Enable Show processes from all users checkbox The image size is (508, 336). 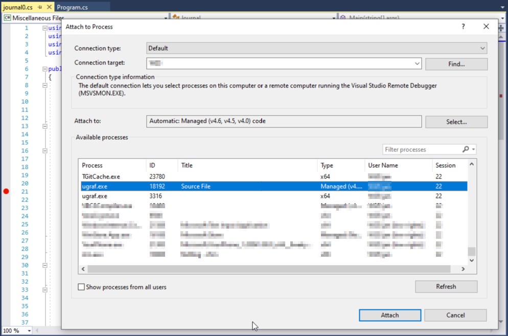pyautogui.click(x=81, y=287)
